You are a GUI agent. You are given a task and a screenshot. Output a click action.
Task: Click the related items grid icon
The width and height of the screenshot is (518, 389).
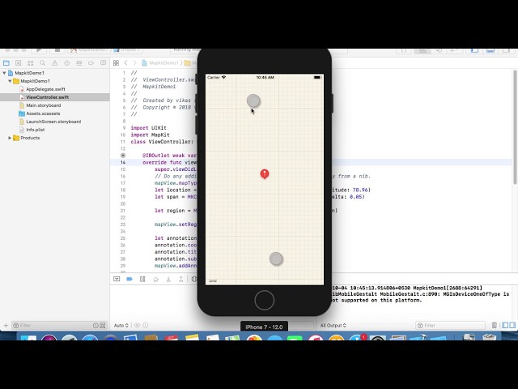116,63
